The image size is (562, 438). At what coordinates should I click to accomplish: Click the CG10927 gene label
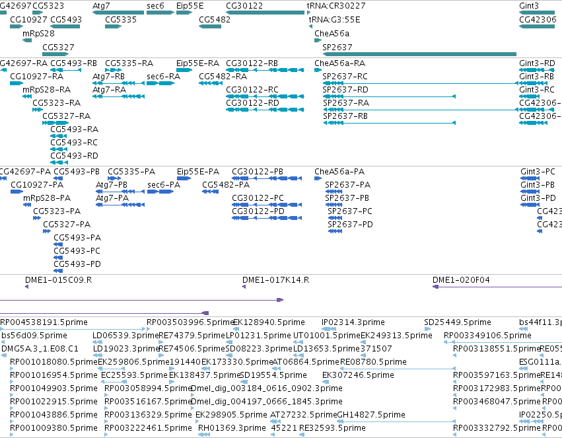pyautogui.click(x=28, y=20)
